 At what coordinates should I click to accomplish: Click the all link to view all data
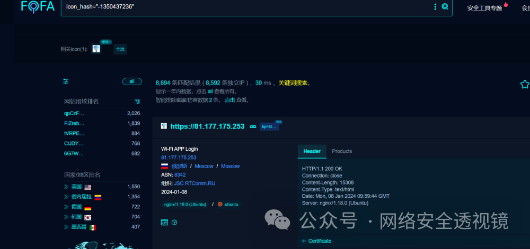(210, 91)
